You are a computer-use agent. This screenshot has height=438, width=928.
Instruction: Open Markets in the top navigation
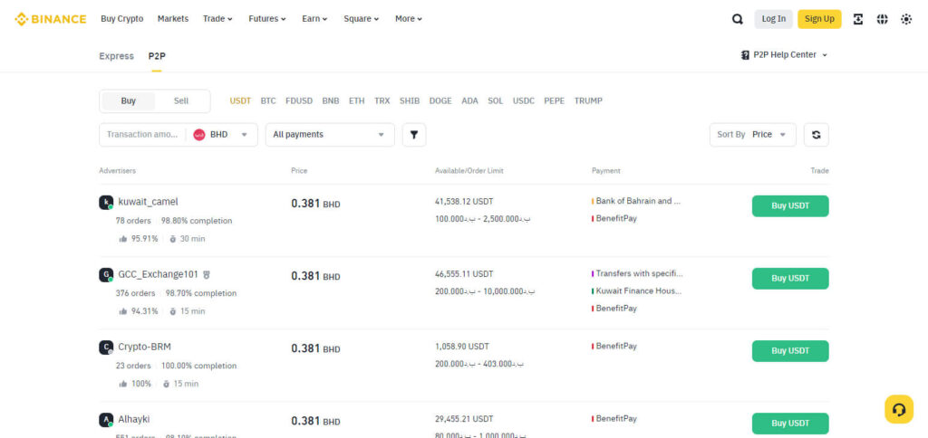tap(173, 19)
